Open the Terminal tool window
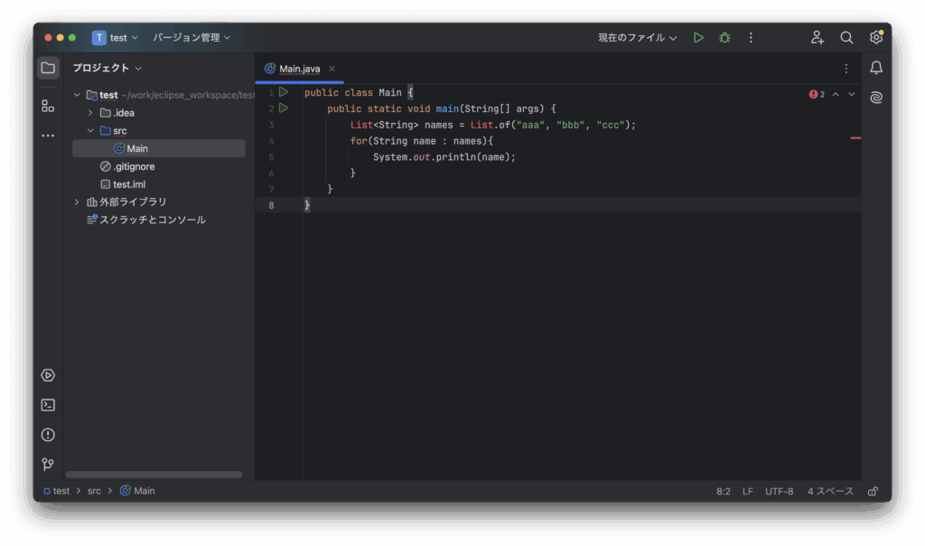The width and height of the screenshot is (925, 546). point(48,405)
